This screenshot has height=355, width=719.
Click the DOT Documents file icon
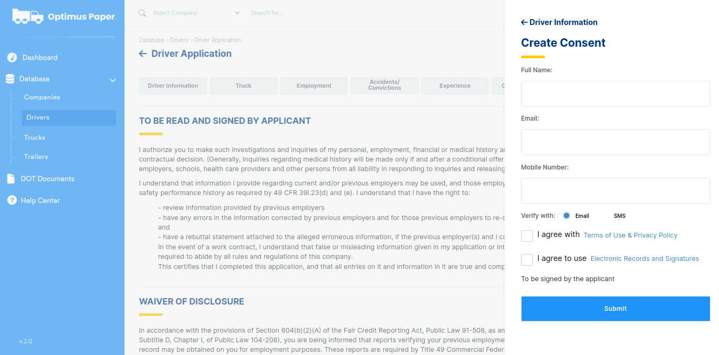pyautogui.click(x=11, y=179)
